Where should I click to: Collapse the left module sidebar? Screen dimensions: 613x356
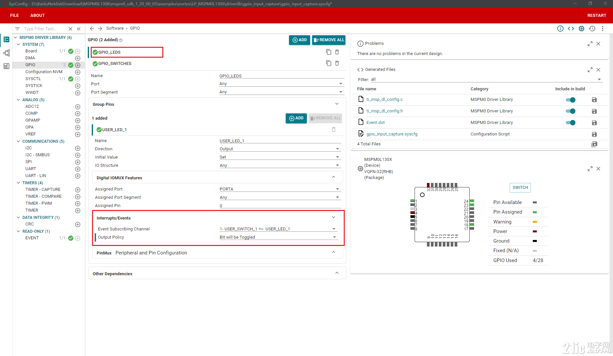point(79,29)
